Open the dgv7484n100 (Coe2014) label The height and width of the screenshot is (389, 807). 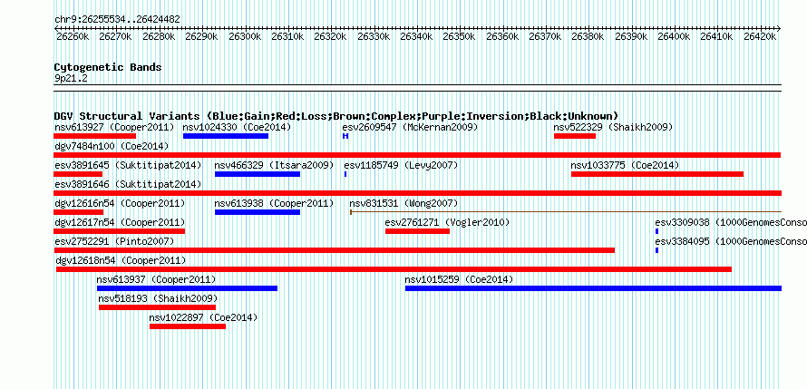click(112, 146)
